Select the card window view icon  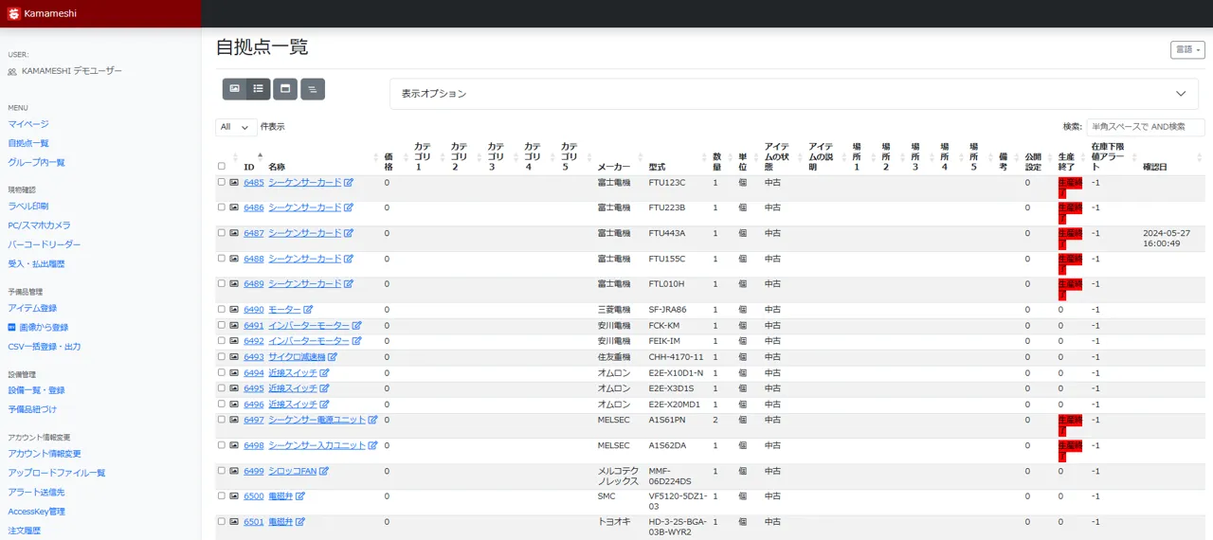click(x=285, y=89)
